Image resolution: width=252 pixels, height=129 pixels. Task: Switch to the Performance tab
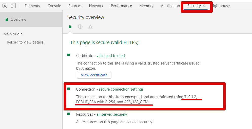(121, 6)
